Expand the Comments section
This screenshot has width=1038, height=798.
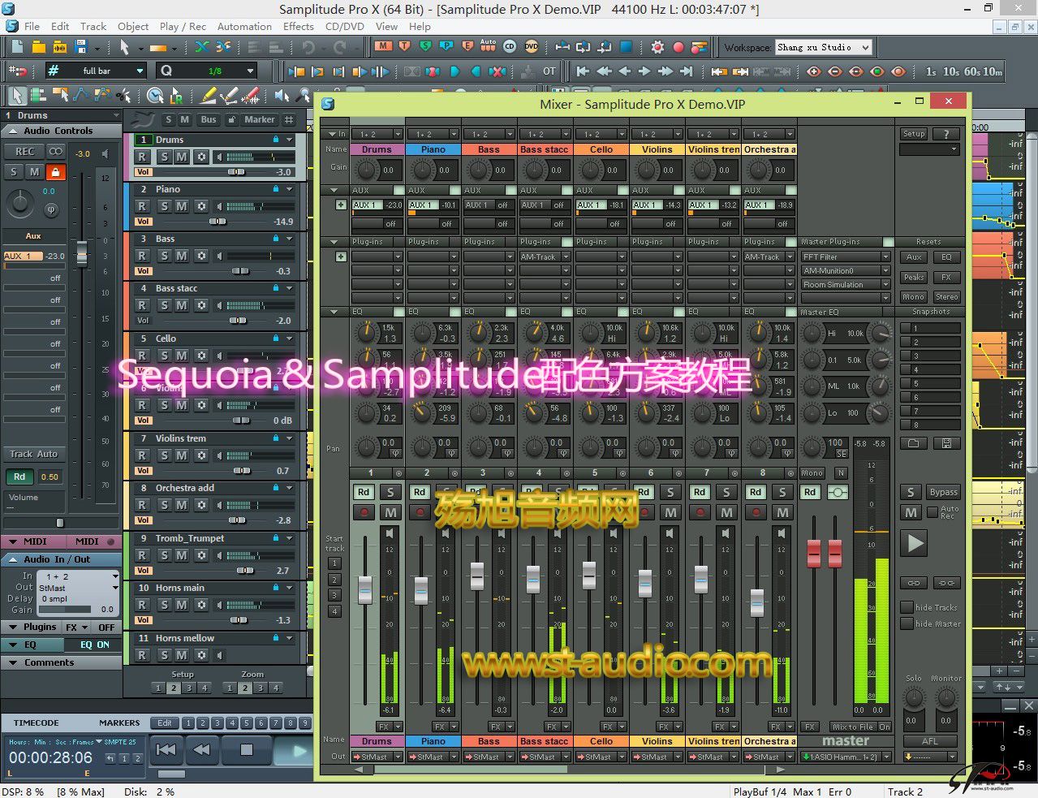(x=14, y=662)
